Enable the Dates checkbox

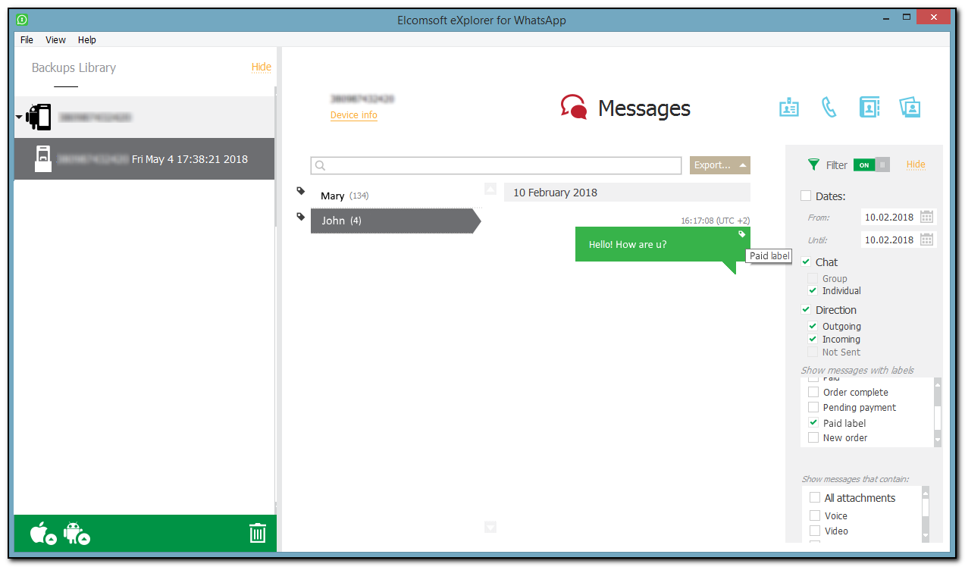click(x=806, y=196)
